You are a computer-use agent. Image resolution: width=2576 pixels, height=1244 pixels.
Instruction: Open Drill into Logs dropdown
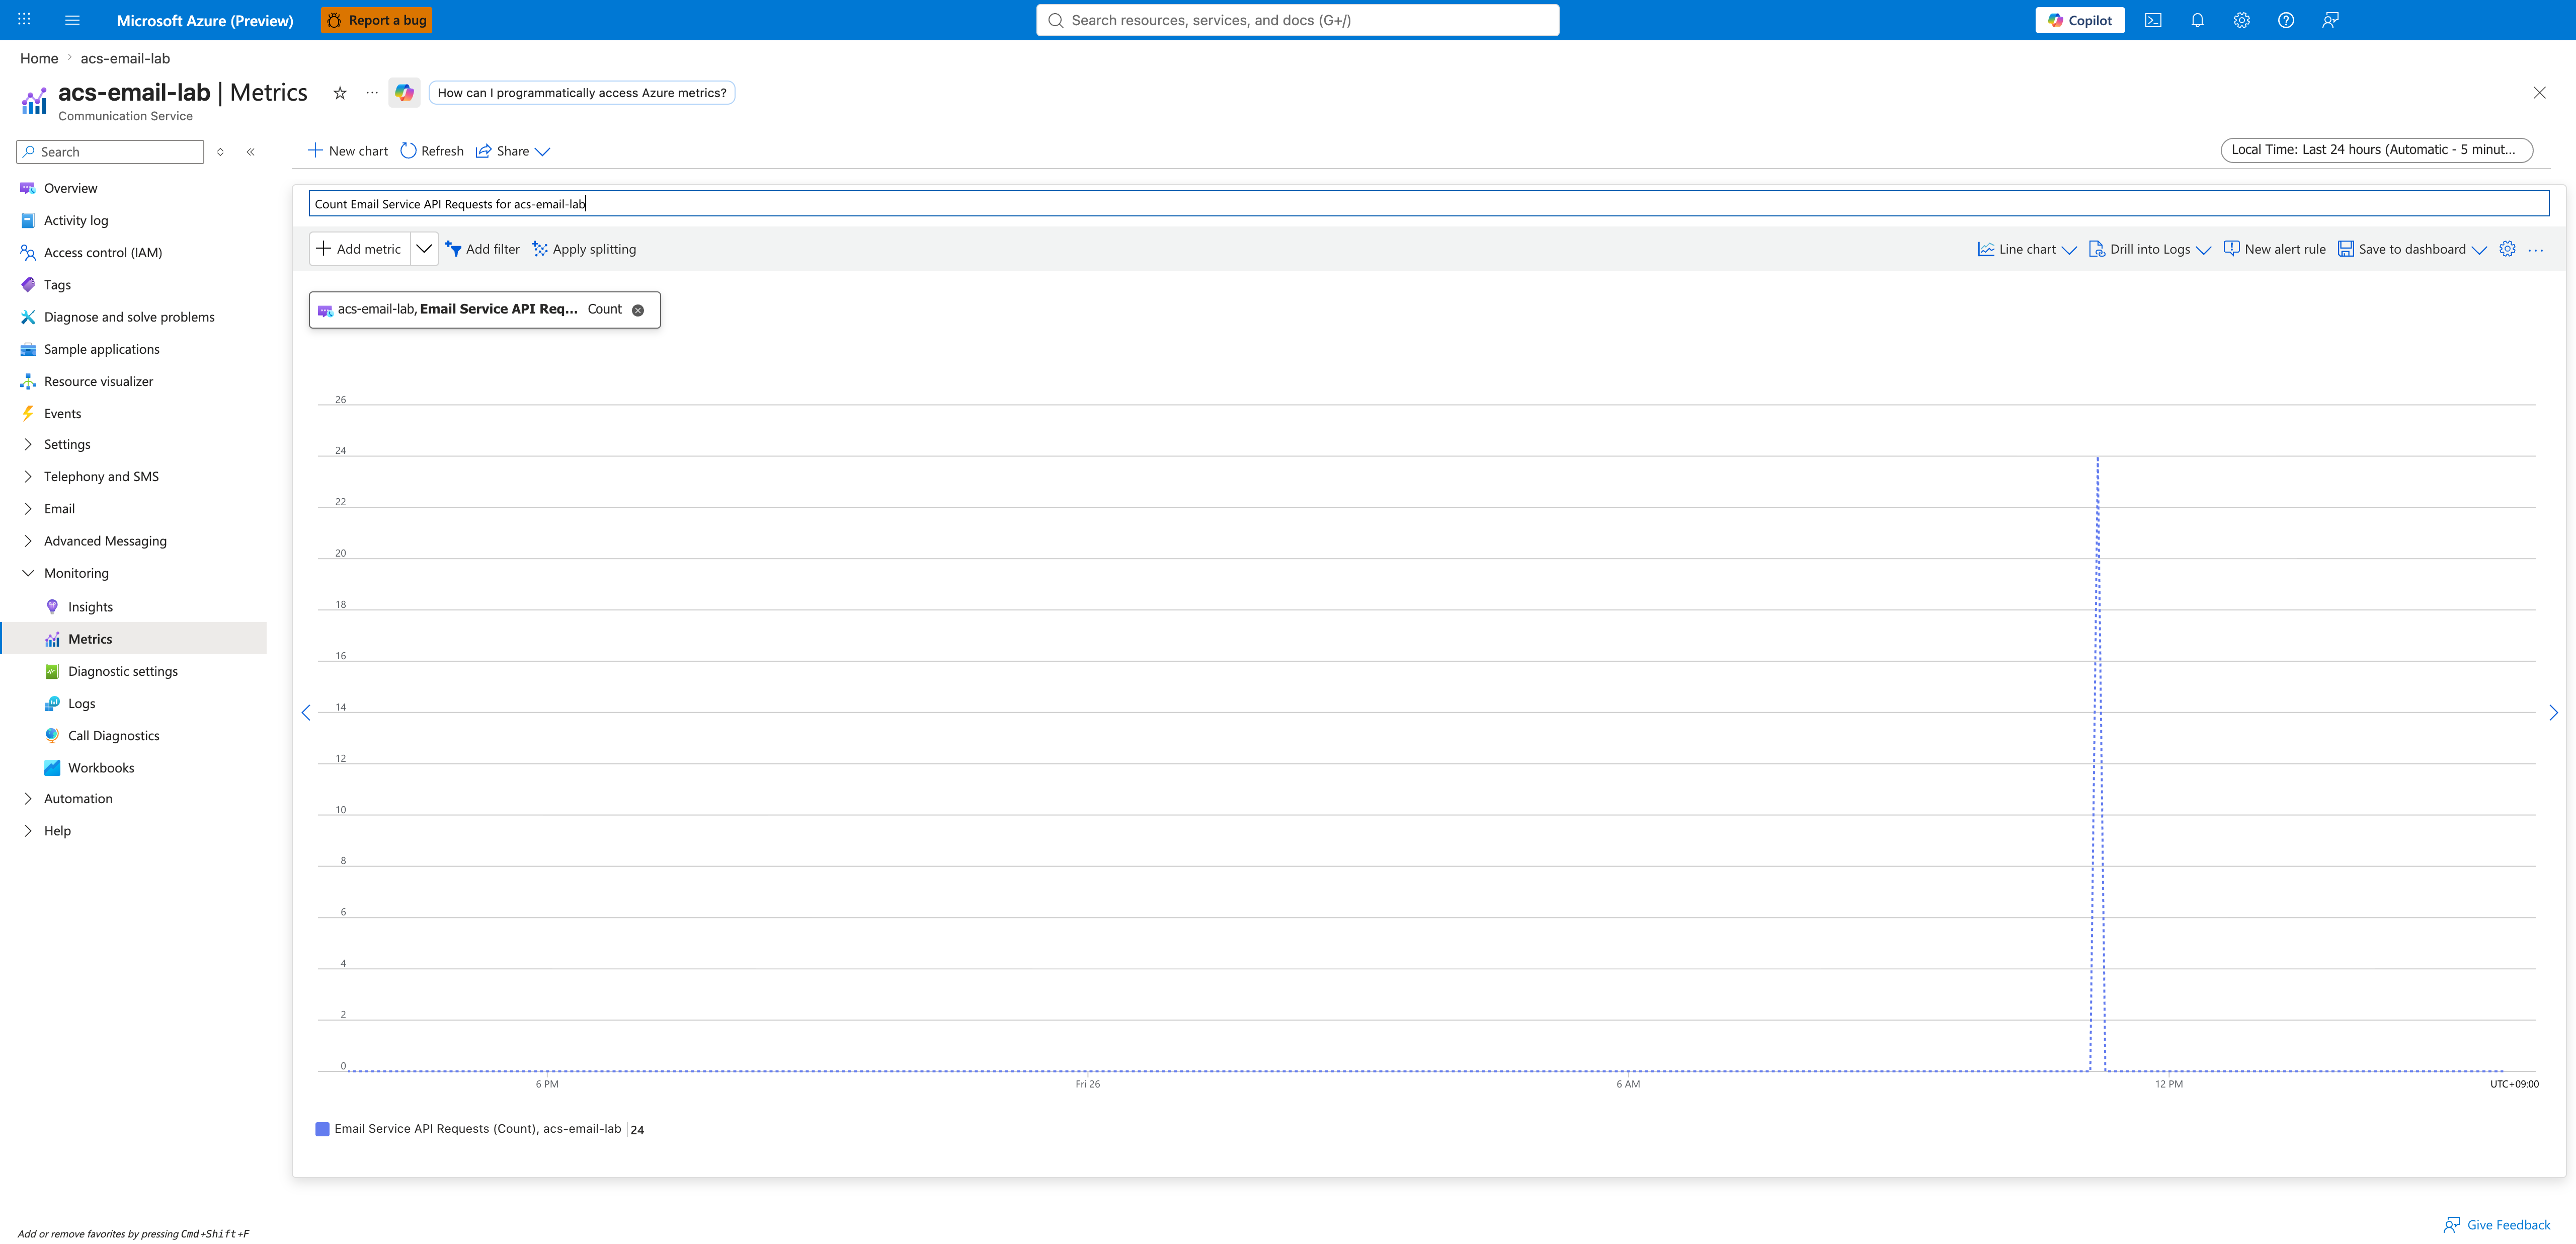point(2149,249)
